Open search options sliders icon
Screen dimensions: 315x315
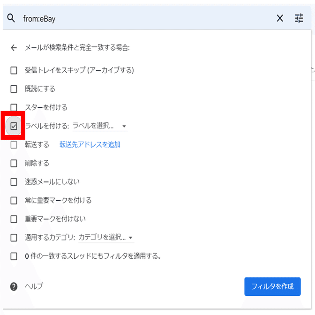[x=299, y=18]
